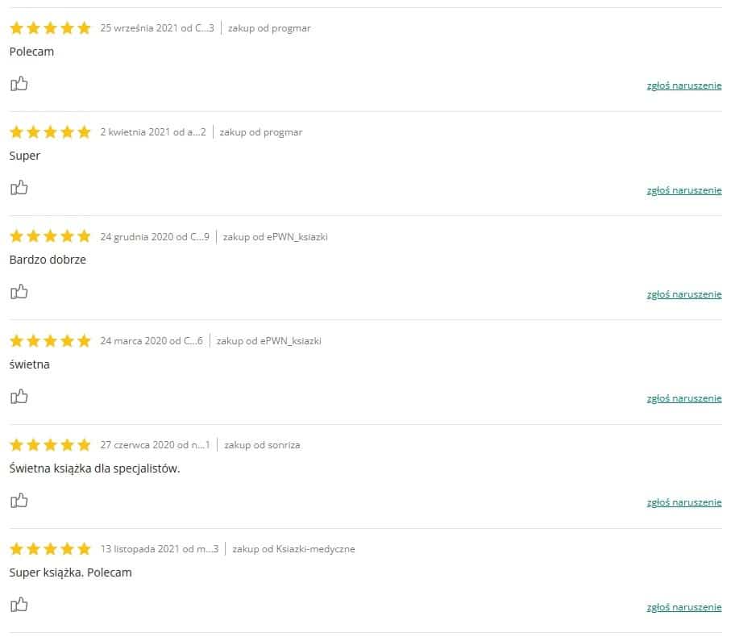Click 'zakup od sonriza' seller label
The width and height of the screenshot is (735, 637).
click(x=262, y=445)
